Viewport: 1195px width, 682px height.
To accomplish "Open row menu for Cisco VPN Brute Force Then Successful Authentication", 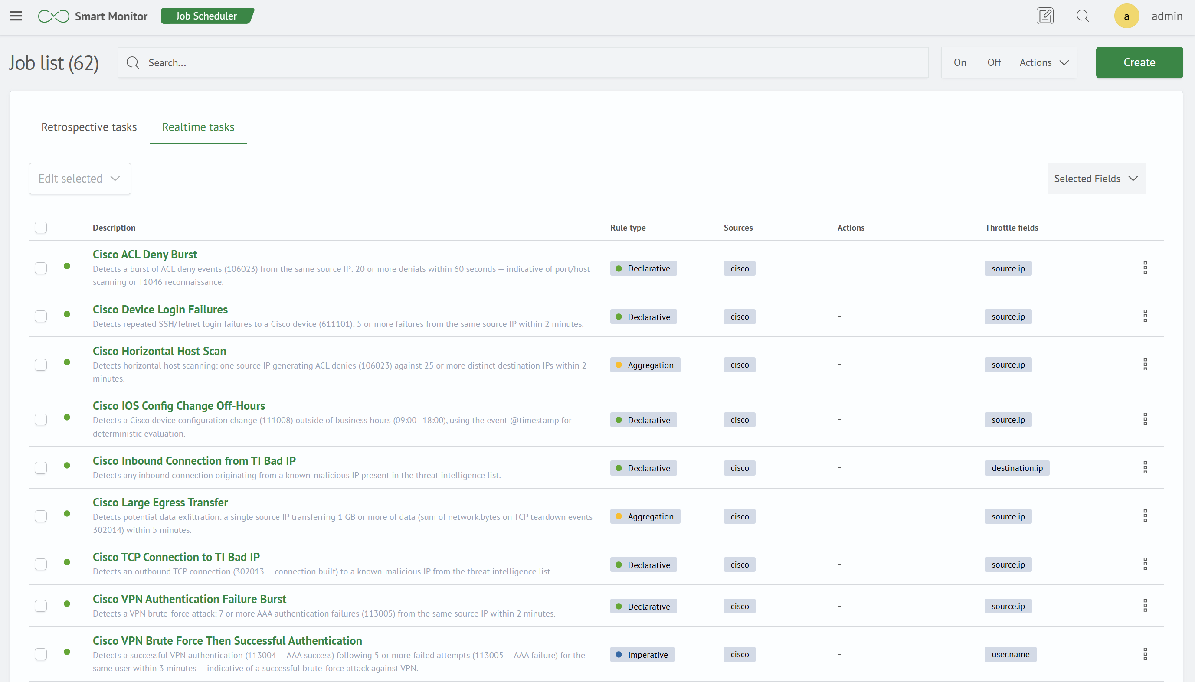I will point(1145,654).
